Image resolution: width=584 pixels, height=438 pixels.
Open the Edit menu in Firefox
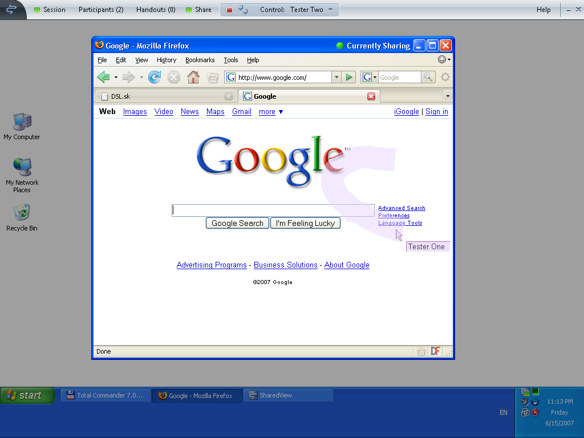[121, 60]
